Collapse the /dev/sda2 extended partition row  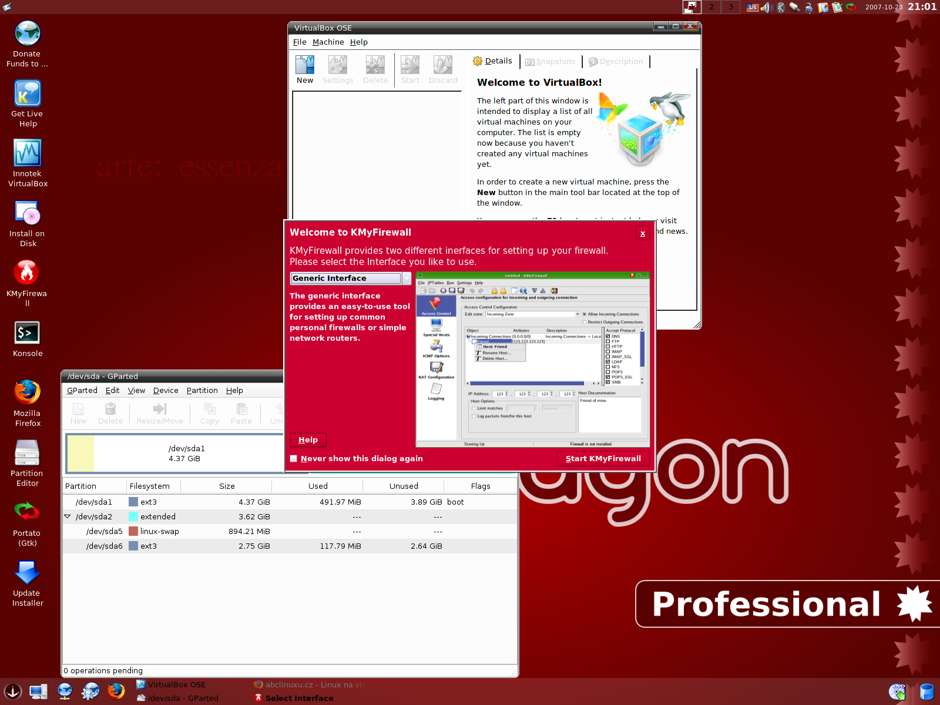67,516
